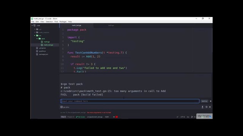Viewport: 243px width, 136px height.
Task: Switch to the math_test.go editor tab
Action: click(77, 25)
